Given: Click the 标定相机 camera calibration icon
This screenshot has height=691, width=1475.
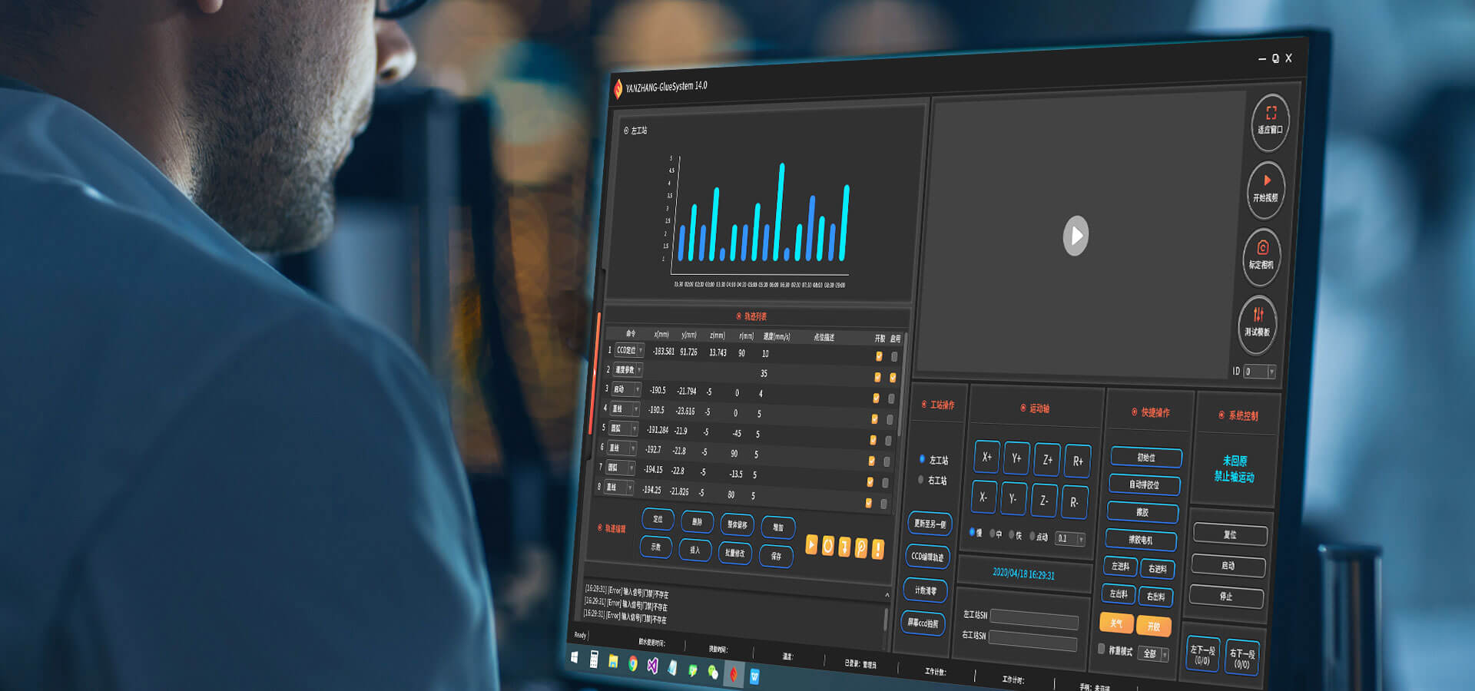Looking at the screenshot, I should [x=1262, y=256].
